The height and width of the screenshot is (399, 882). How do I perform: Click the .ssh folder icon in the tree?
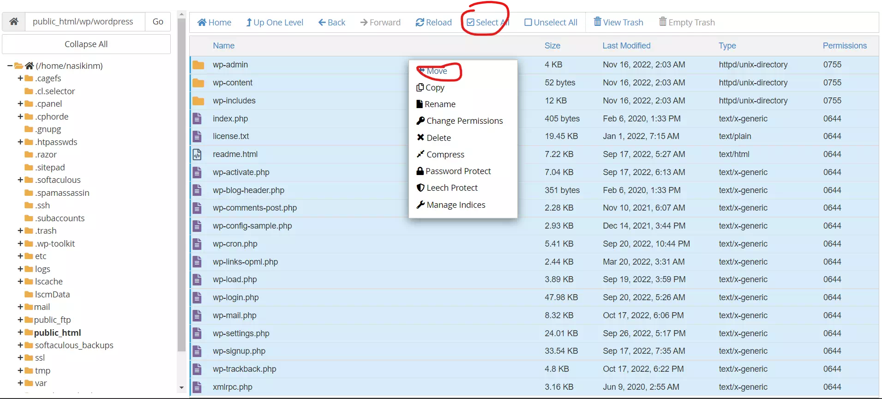coord(29,205)
